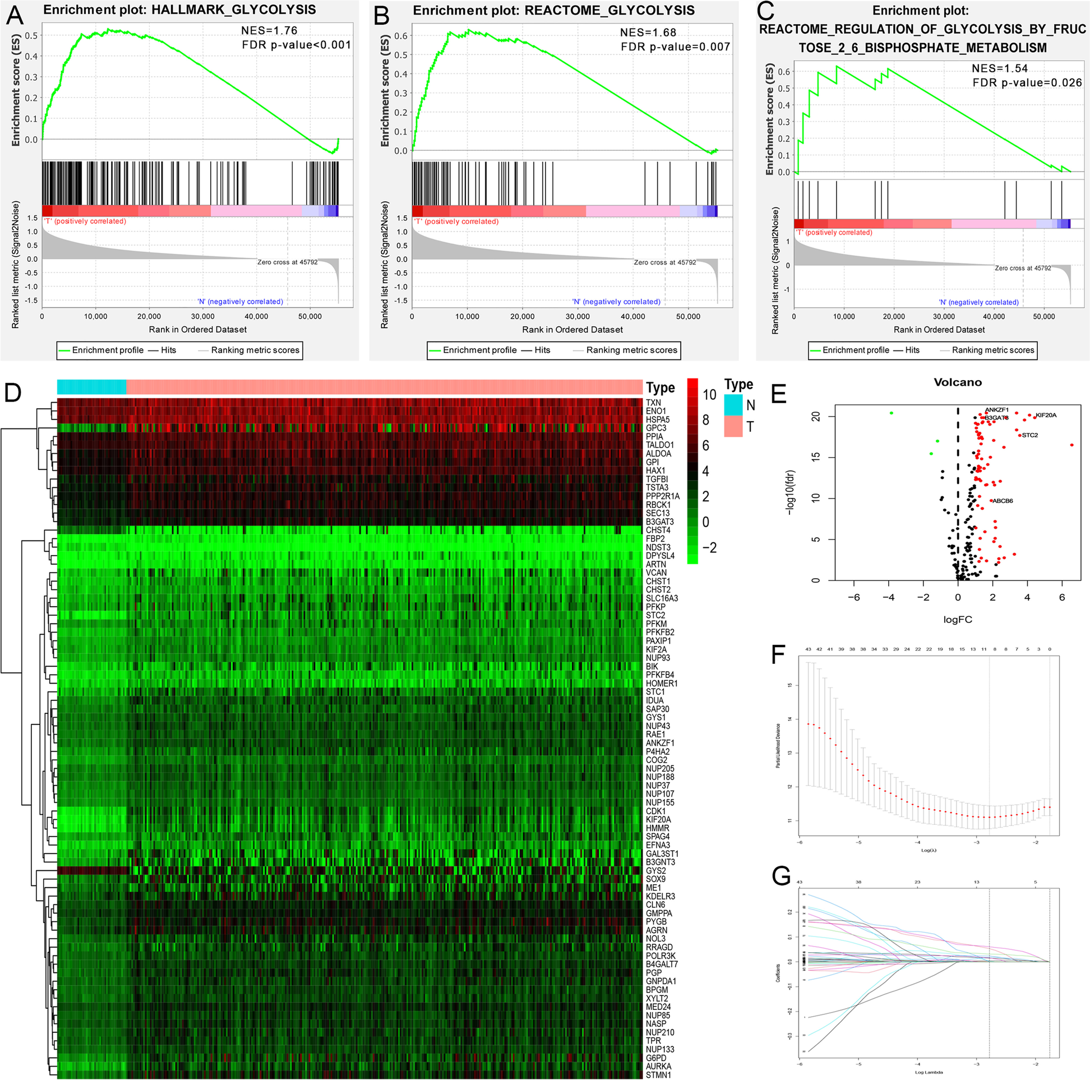Viewport: 1090px width, 1080px height.
Task: Click the AURKA gene row label
Action: click(658, 1067)
